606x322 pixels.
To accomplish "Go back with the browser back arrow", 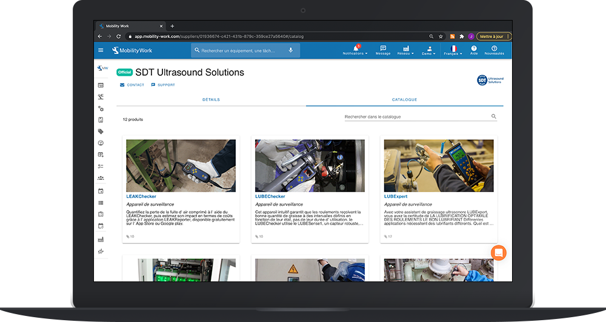I will pyautogui.click(x=100, y=36).
